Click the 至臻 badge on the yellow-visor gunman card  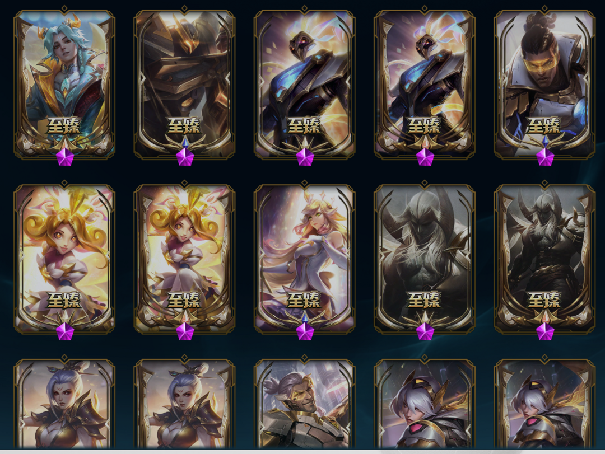[544, 125]
